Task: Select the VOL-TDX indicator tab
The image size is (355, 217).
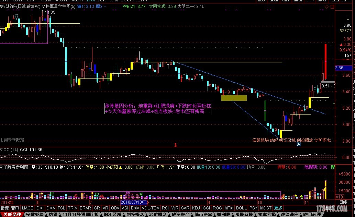Action: (151, 208)
